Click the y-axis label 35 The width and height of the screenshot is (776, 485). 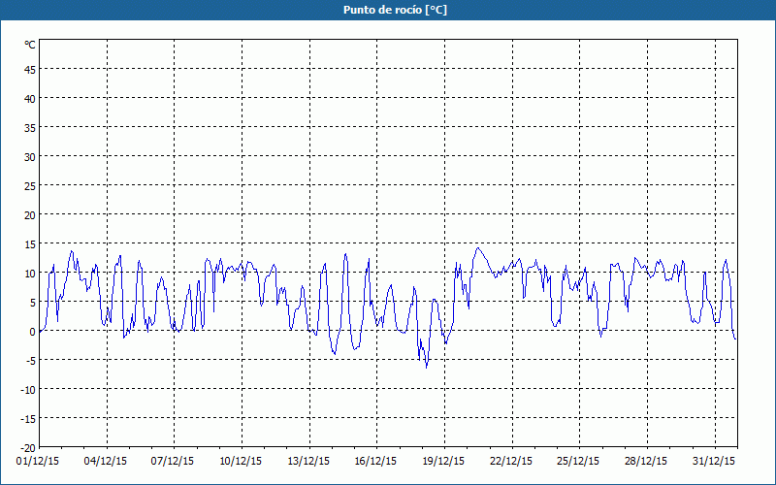pos(30,128)
